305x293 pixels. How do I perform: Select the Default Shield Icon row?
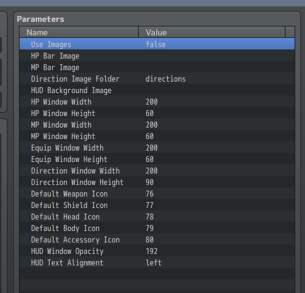(x=157, y=205)
